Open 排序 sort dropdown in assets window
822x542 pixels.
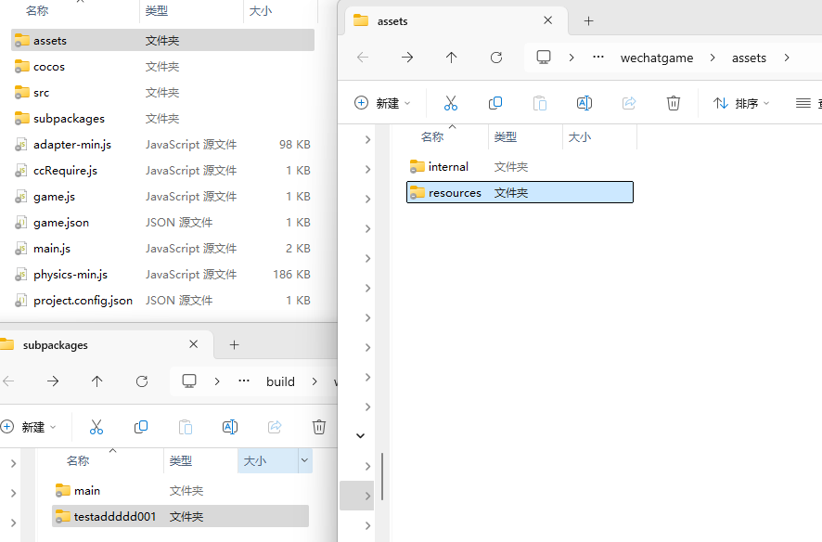(x=741, y=103)
